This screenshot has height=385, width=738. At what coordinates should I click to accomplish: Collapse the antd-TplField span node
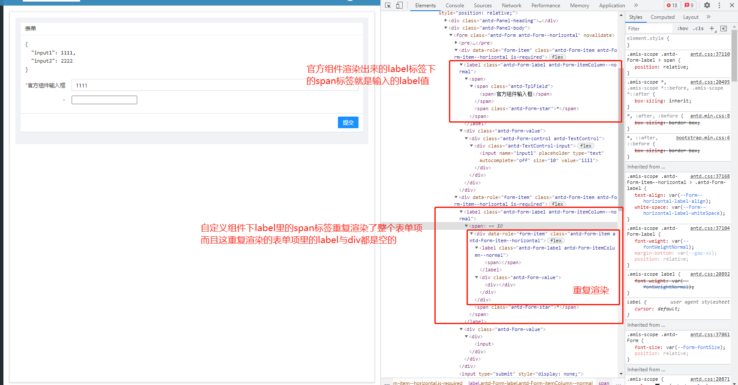pyautogui.click(x=472, y=86)
